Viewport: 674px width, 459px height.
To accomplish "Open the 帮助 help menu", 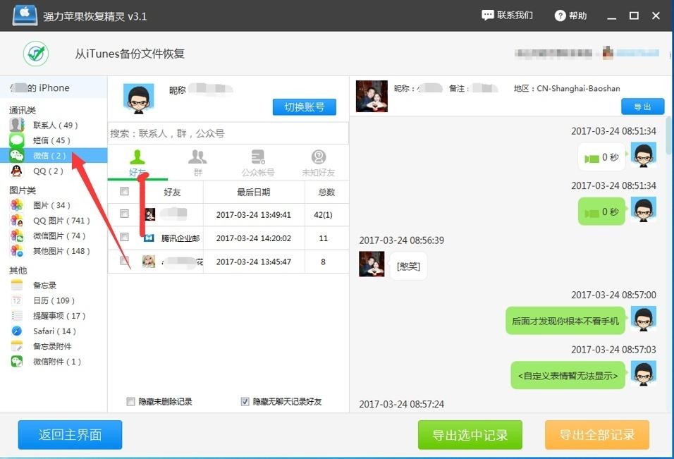I will (570, 15).
